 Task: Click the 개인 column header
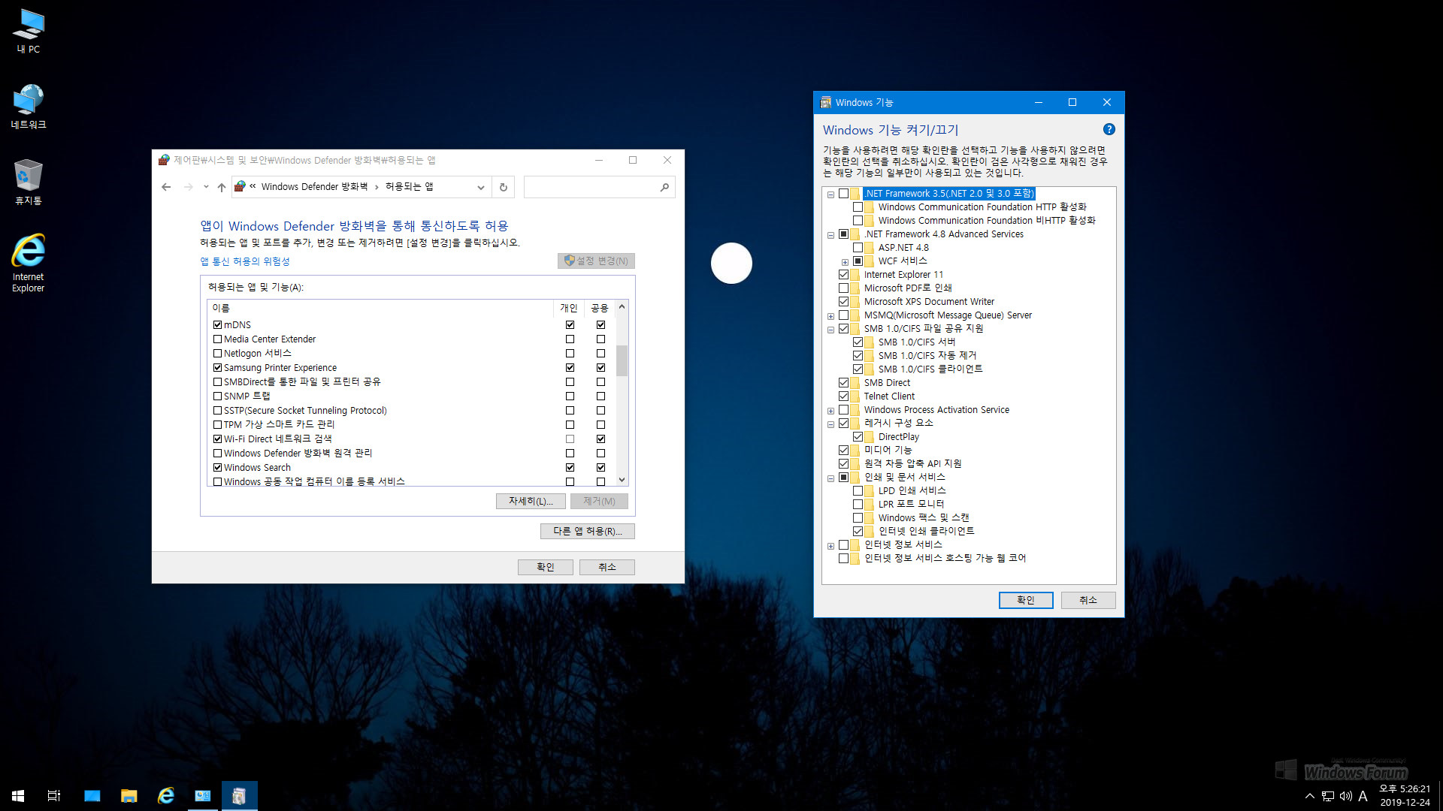(569, 308)
